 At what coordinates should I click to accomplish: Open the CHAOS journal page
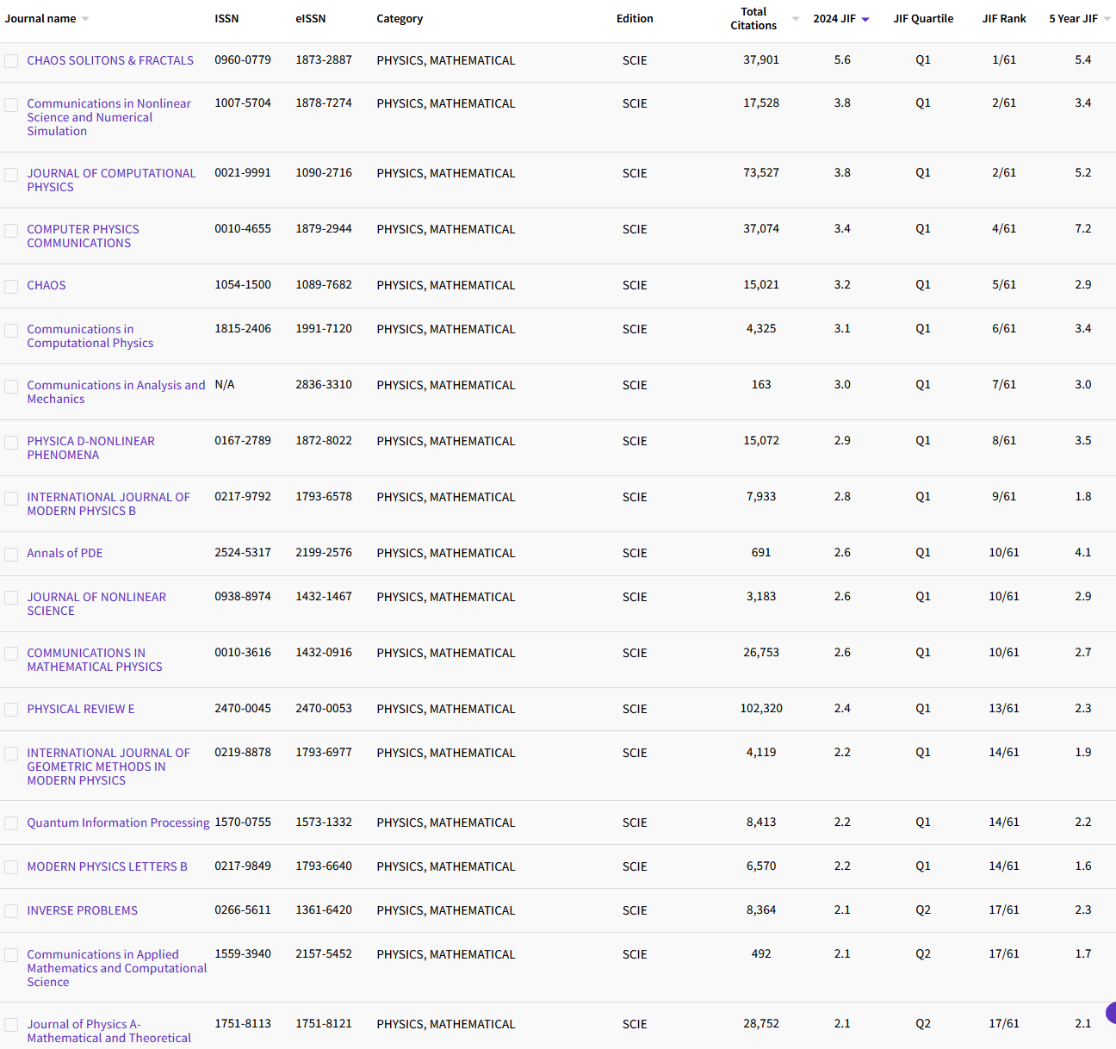click(x=46, y=285)
